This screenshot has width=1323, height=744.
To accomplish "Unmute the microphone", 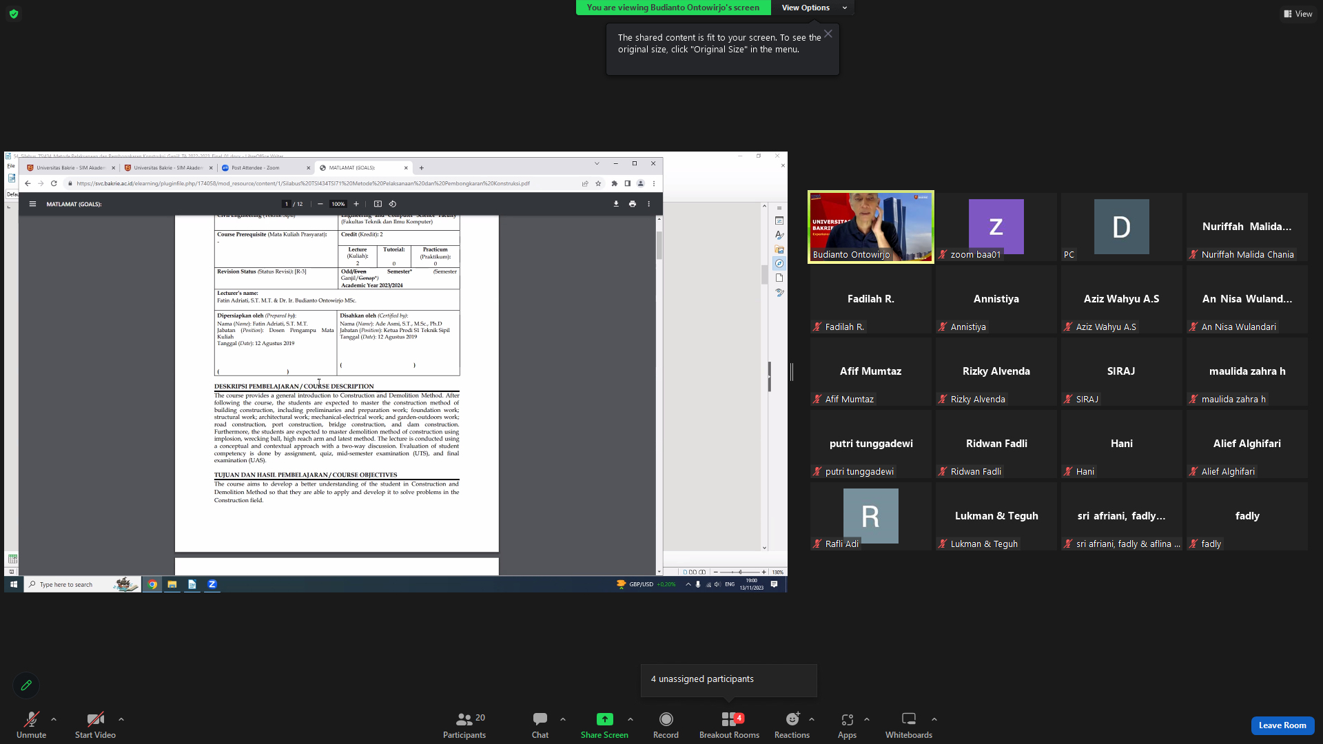I will [x=31, y=725].
